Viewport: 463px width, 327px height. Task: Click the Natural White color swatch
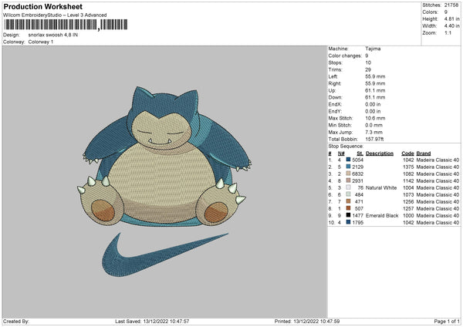pyautogui.click(x=349, y=187)
